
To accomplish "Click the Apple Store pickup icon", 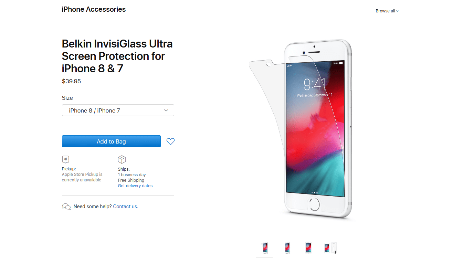I will pyautogui.click(x=66, y=159).
